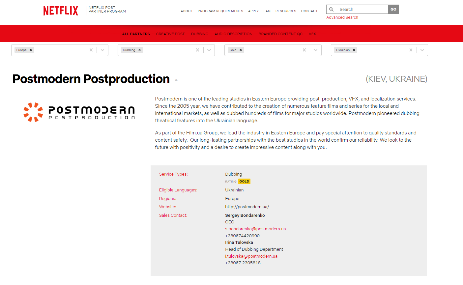
Task: Click the Postmodern Postproduction logo image
Action: pyautogui.click(x=79, y=112)
